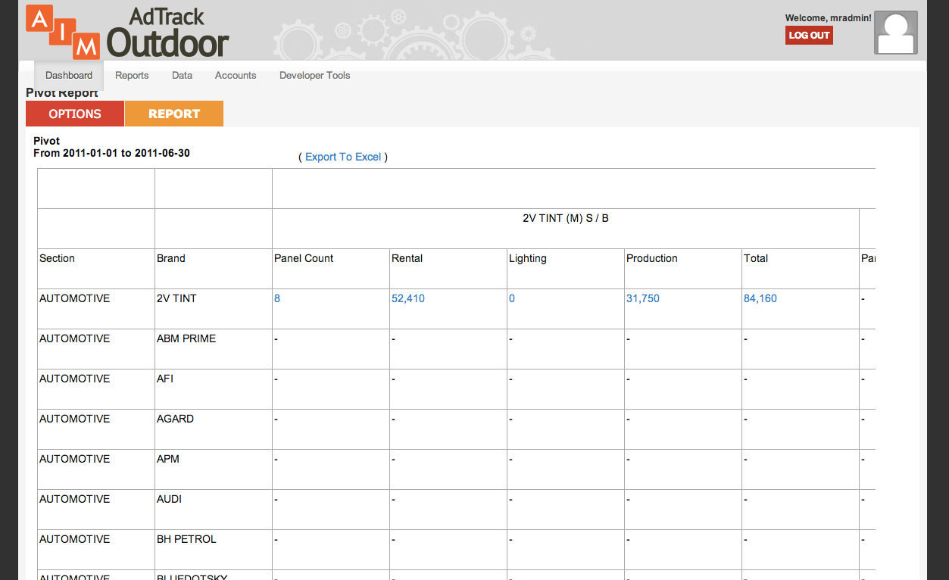The width and height of the screenshot is (949, 580).
Task: Open the Accounts menu
Action: (x=236, y=76)
